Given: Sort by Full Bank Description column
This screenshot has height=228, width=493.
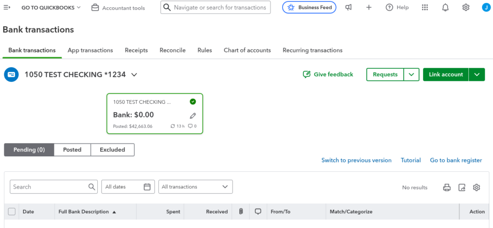Looking at the screenshot, I should [87, 212].
